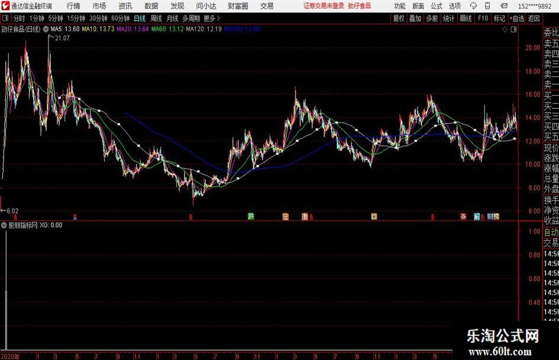559x360 pixels.
Task: Click the 统计 statistics button
Action: coord(448,18)
